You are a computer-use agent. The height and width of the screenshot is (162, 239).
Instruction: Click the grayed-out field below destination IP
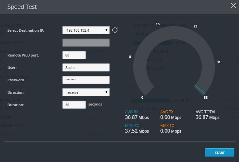(x=86, y=42)
